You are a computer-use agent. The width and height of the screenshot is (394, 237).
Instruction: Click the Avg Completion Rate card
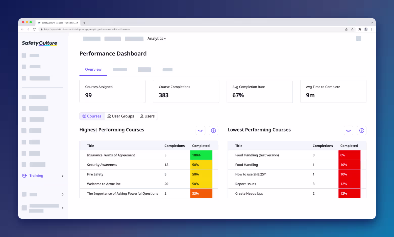[260, 91]
